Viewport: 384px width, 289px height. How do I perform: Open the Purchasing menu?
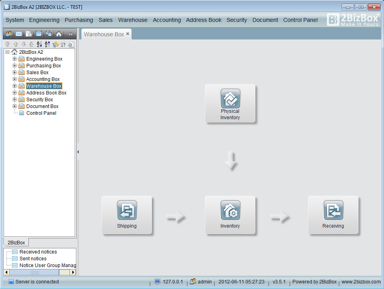point(79,20)
